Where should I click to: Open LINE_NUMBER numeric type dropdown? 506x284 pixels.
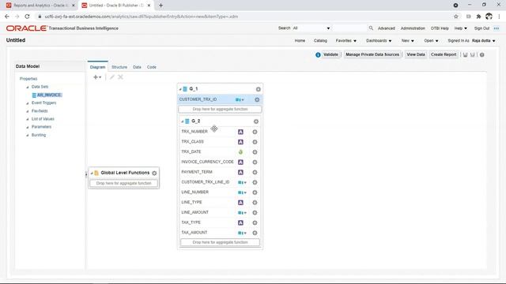tap(242, 192)
